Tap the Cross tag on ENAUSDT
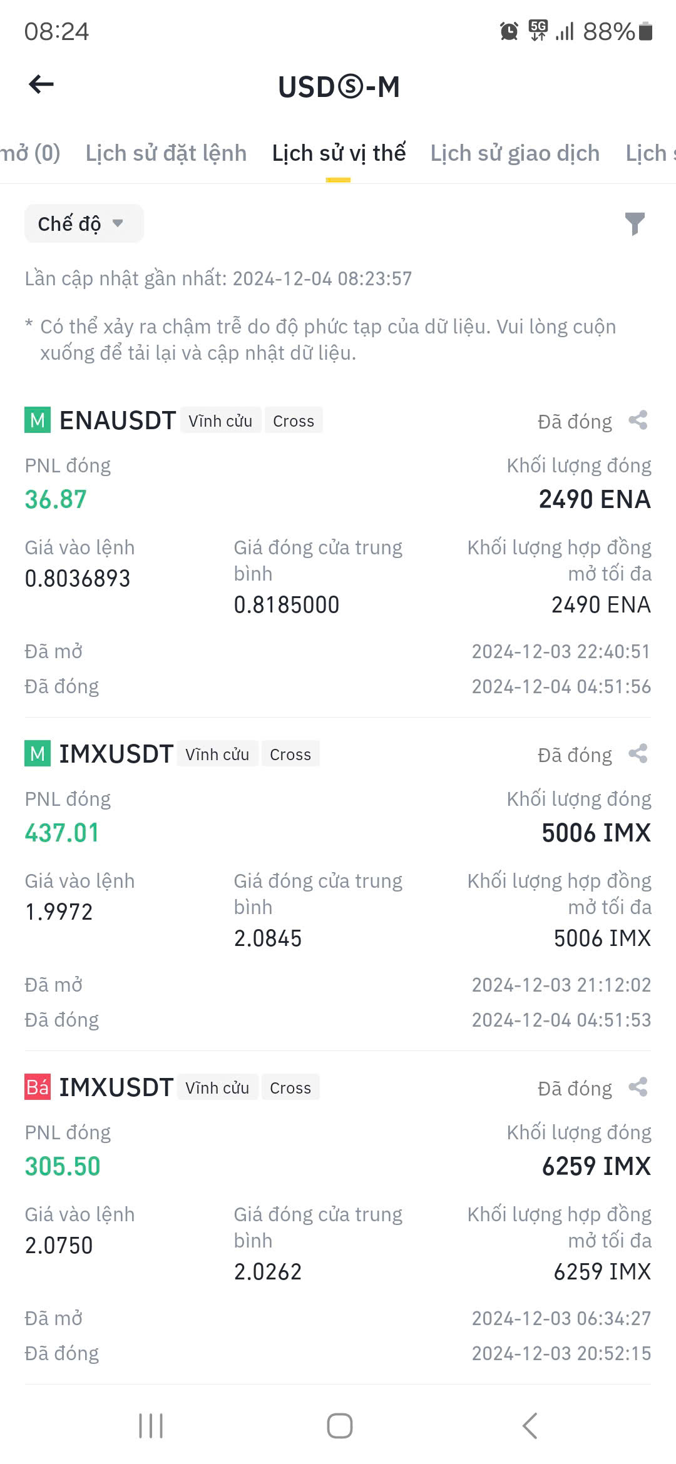The height and width of the screenshot is (1464, 676). click(x=293, y=421)
